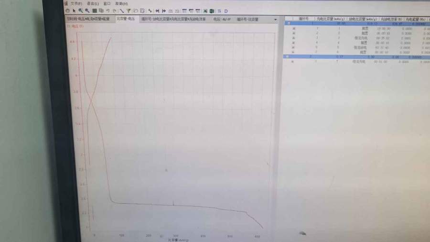The width and height of the screenshot is (430, 242).
Task: Switch to the 循环号-放电比容量&充电比容量&充放电效率 tab
Action: tap(173, 19)
